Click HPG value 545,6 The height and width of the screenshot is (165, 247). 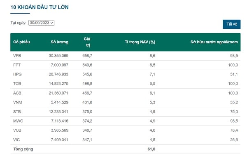click(x=87, y=74)
